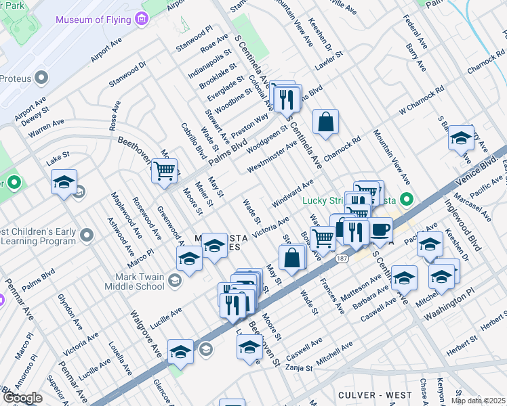507x406 pixels.
Task: Click school marker near Walgrove and Venice
Action: 181,353
